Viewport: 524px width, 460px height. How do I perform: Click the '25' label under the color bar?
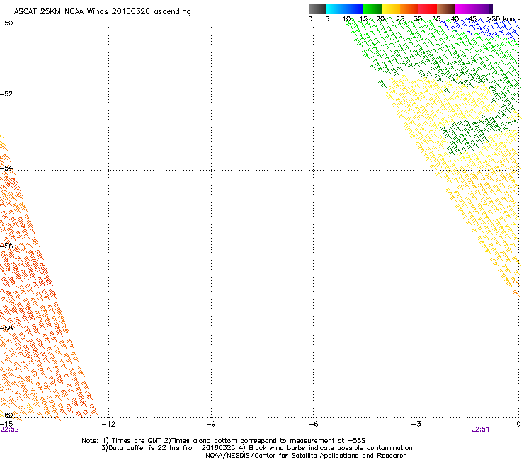click(400, 19)
